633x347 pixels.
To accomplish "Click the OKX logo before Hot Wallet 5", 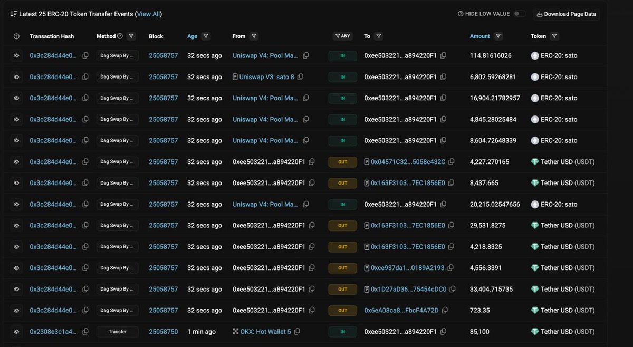I will click(x=236, y=332).
